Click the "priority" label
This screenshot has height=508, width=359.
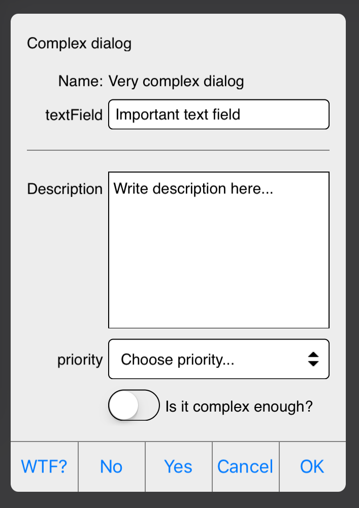(x=80, y=360)
